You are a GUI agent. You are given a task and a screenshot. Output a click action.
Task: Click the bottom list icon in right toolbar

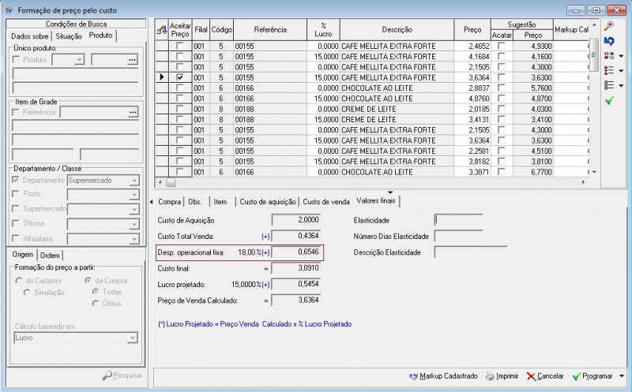pos(609,85)
